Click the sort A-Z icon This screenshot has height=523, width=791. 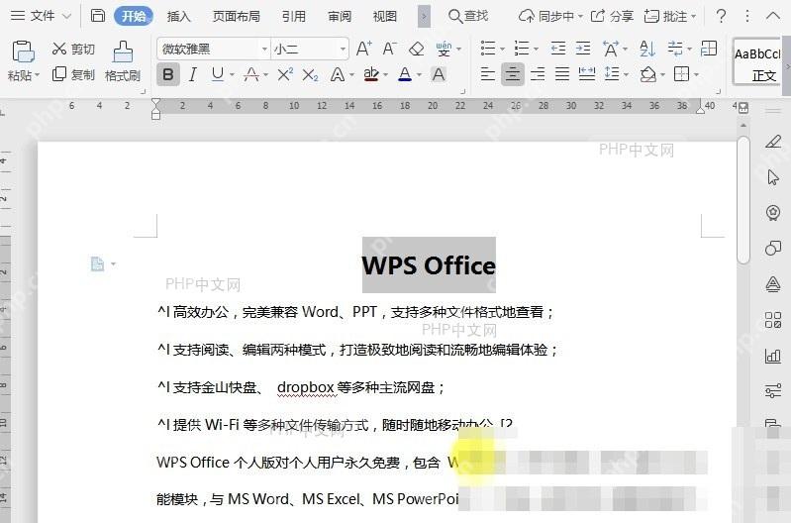click(x=647, y=49)
